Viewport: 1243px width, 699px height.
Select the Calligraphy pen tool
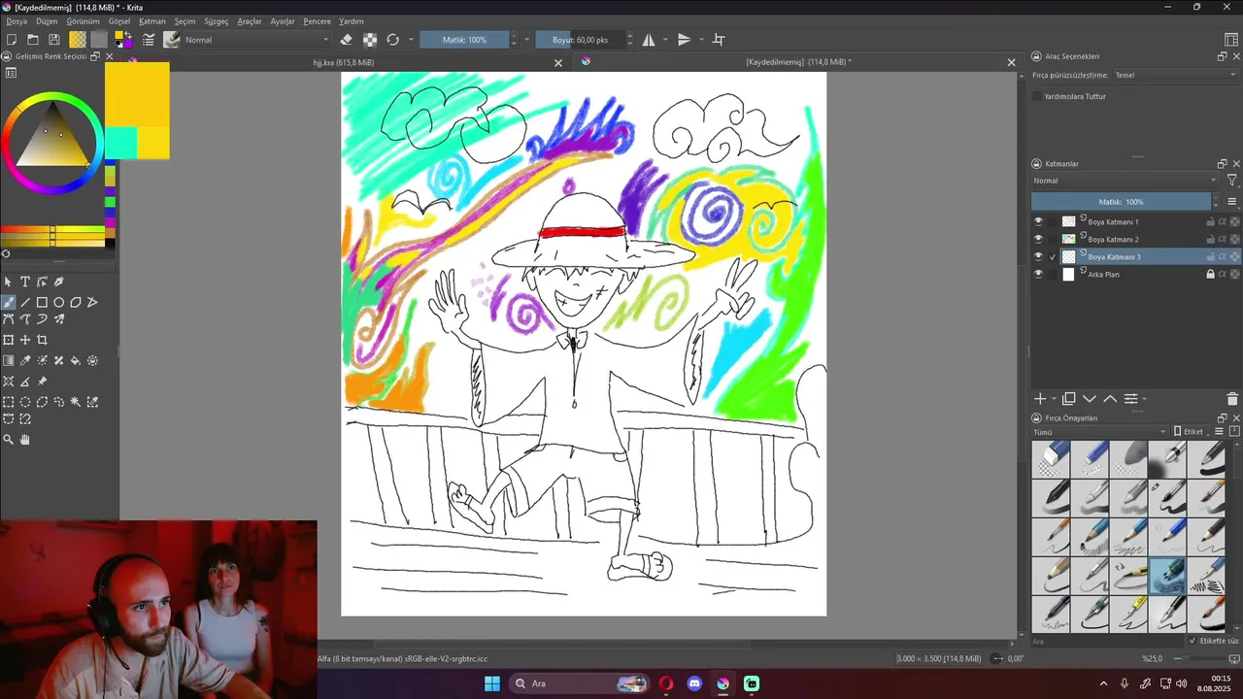[x=58, y=282]
